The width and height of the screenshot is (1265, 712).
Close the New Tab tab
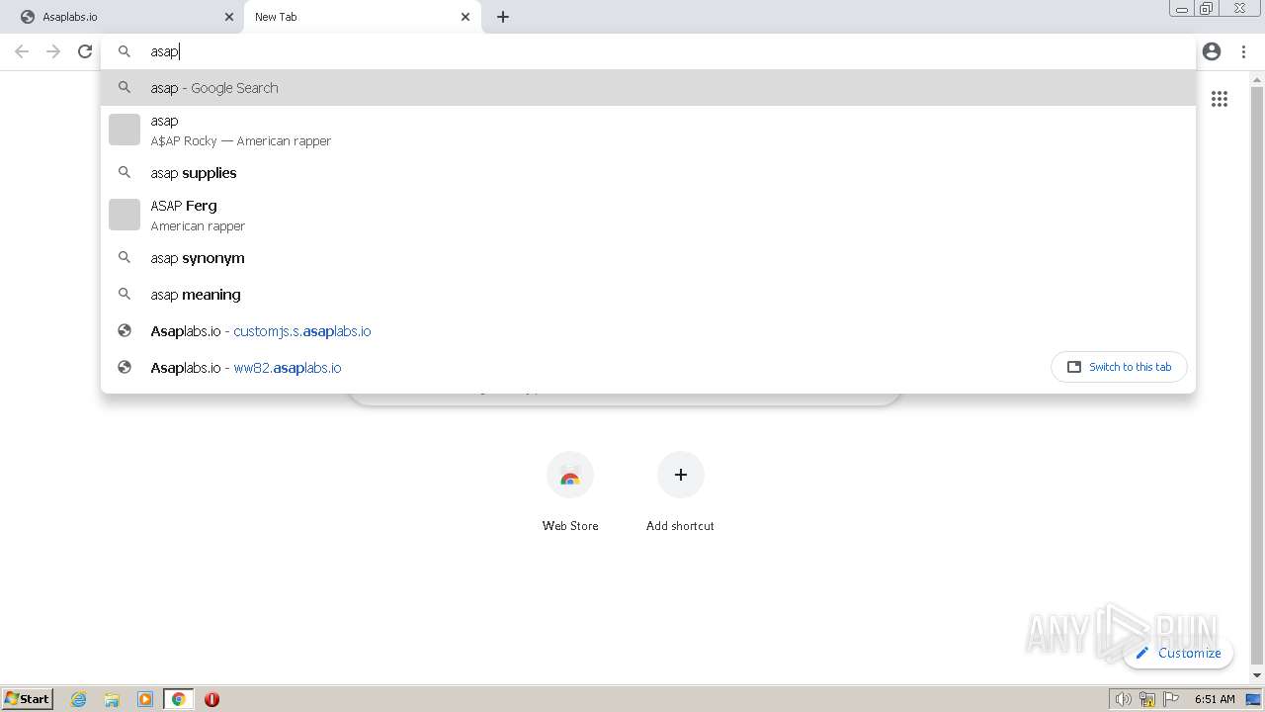coord(465,17)
